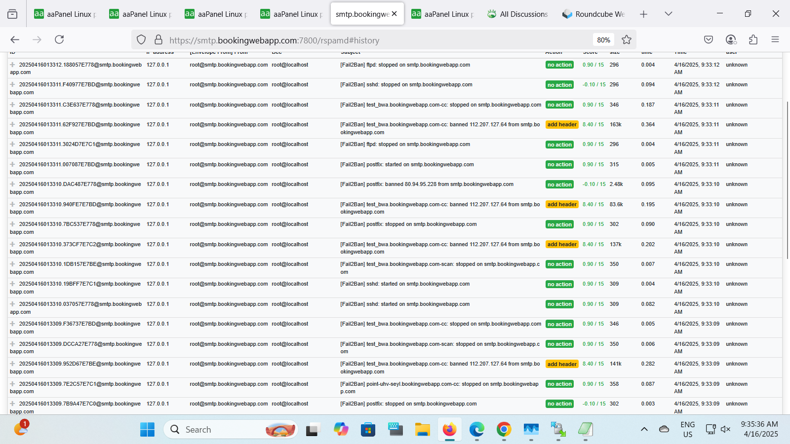The width and height of the screenshot is (790, 444).
Task: Expand row 20250416013309.7E2C57E7C1
Action: pos(12,384)
